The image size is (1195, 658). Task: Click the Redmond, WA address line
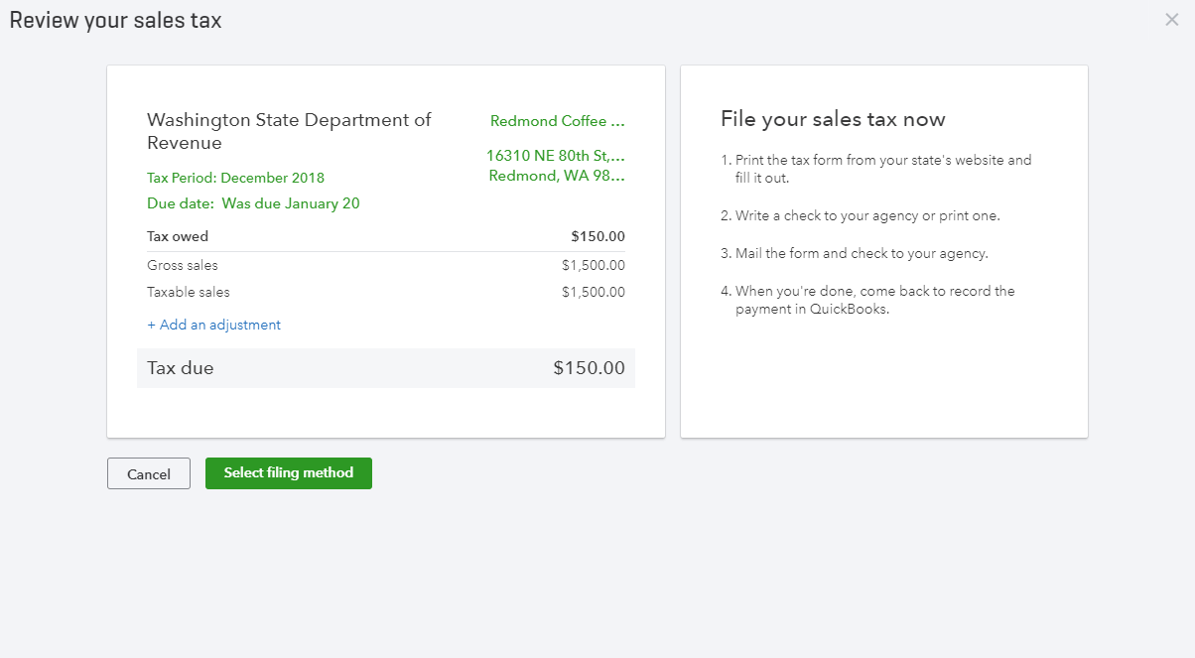coord(557,176)
